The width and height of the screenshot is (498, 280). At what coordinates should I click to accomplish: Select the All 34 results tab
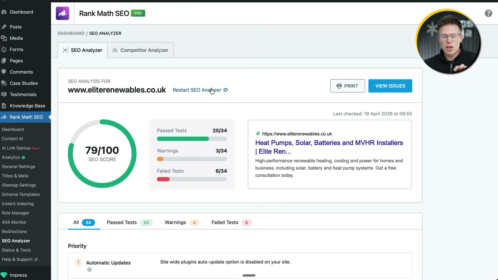pos(84,222)
